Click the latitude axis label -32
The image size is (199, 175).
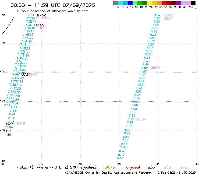click(x=2, y=43)
